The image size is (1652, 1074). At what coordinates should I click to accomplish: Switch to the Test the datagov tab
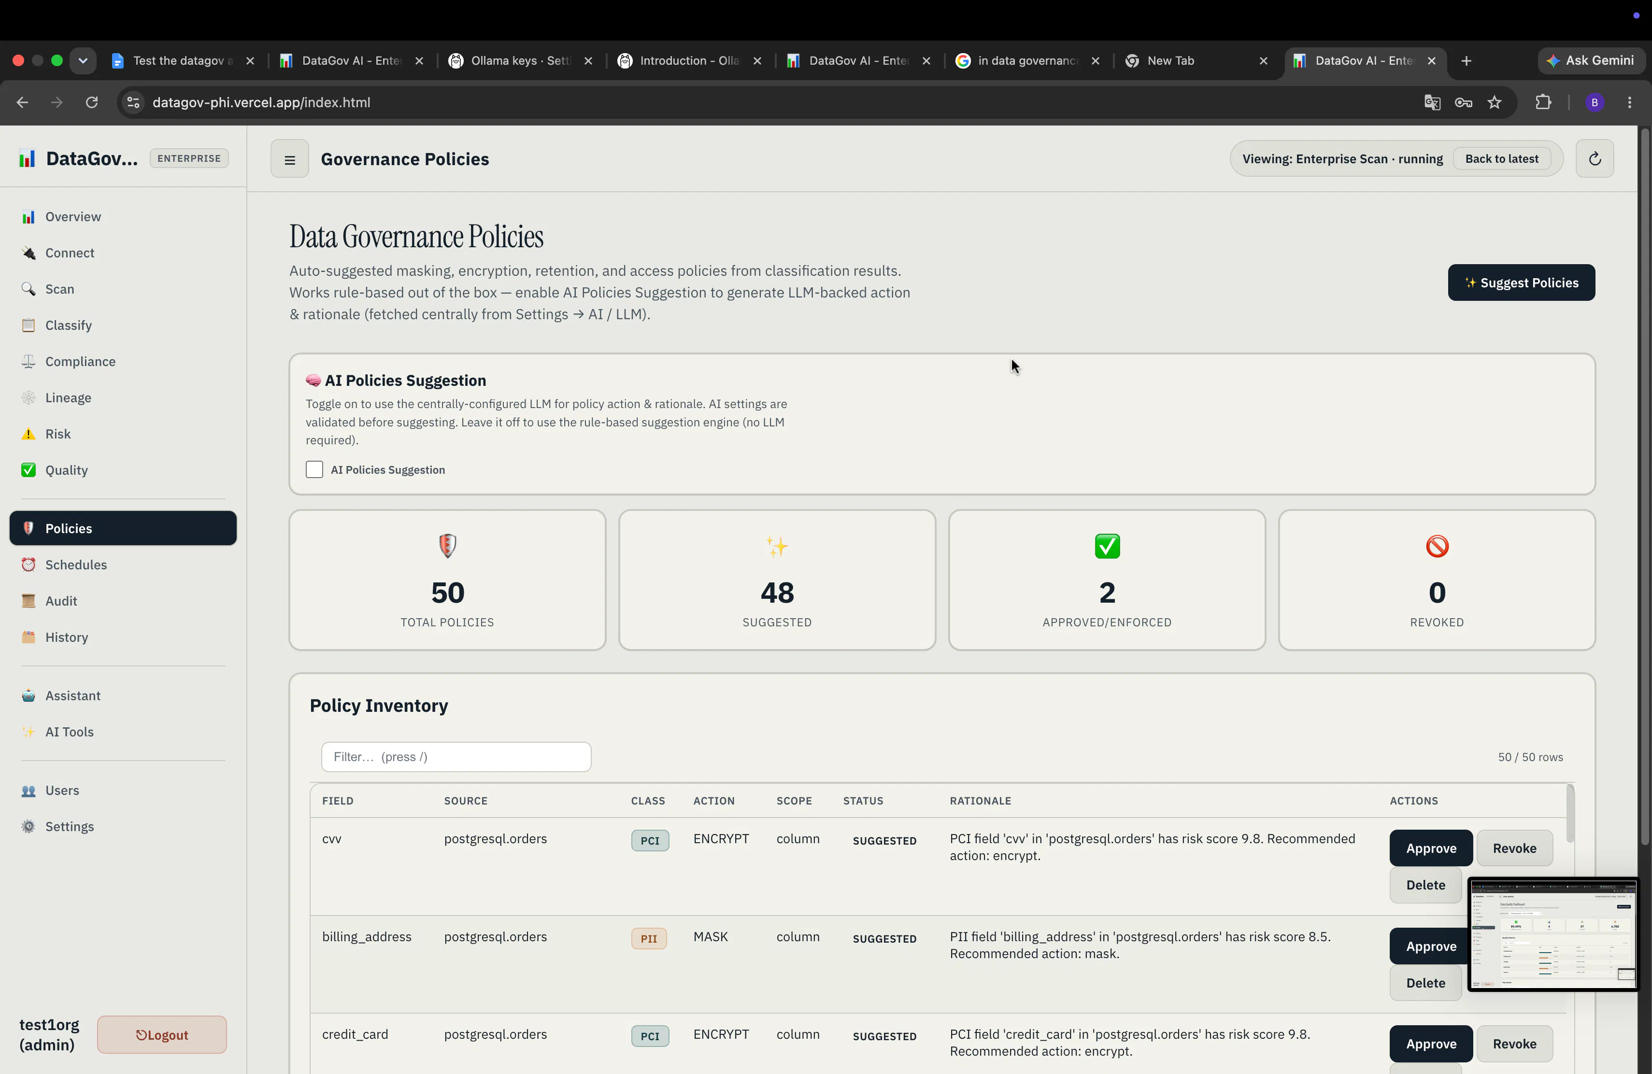click(183, 60)
